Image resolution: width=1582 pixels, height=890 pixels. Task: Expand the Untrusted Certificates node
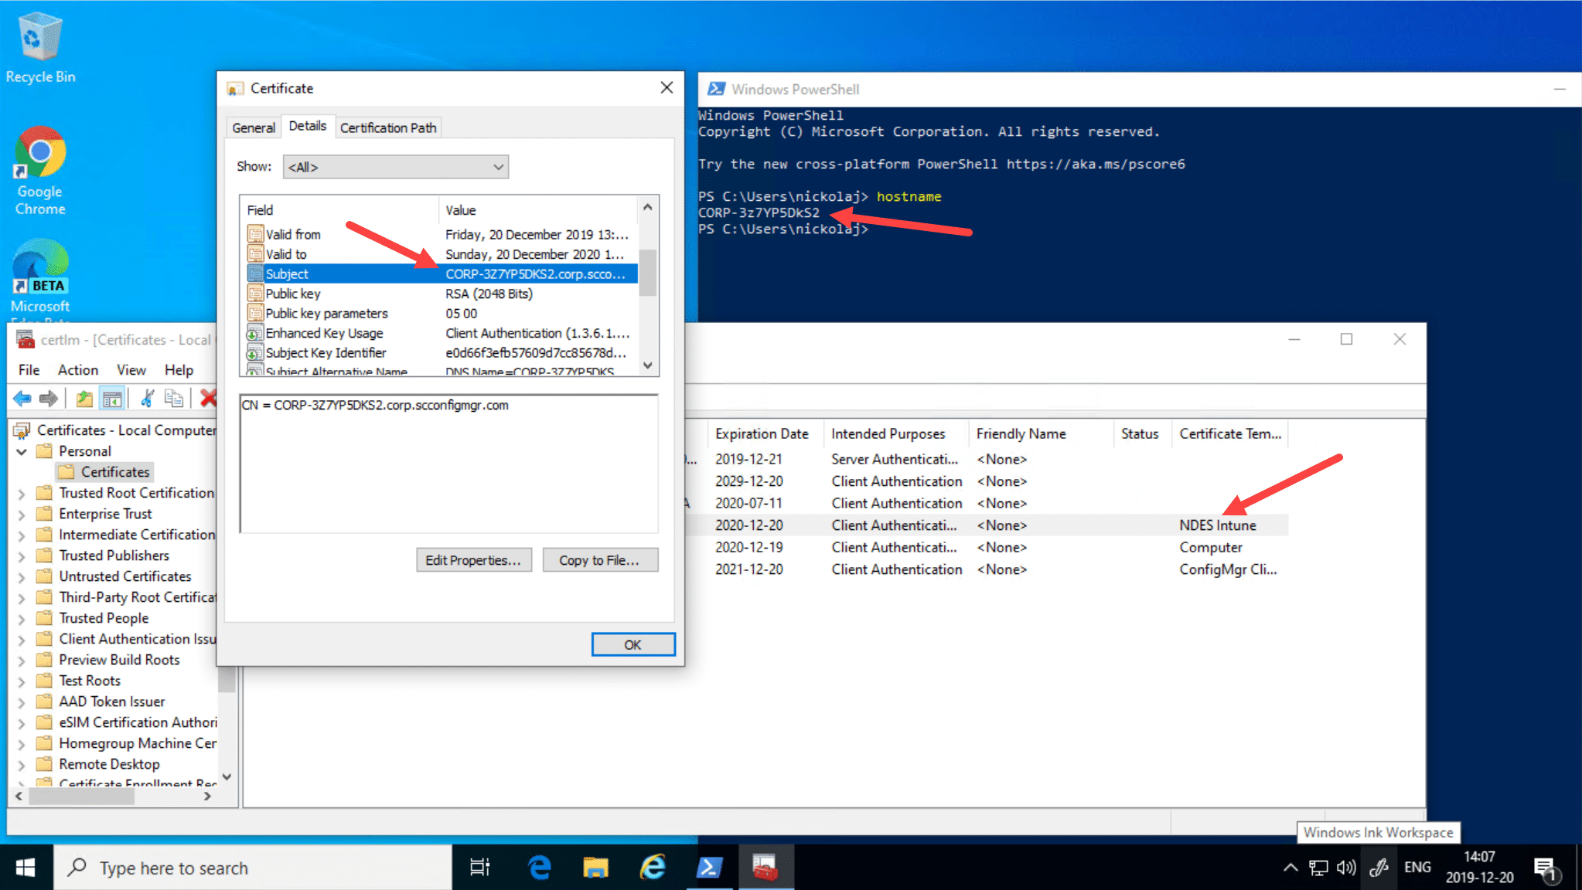click(x=22, y=576)
